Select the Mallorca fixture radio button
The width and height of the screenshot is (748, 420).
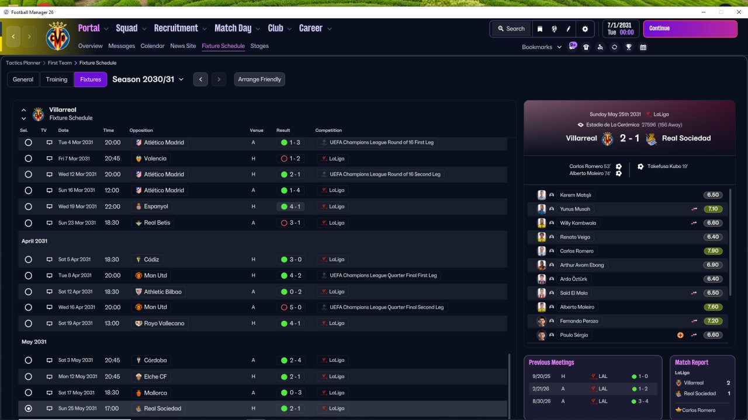click(28, 393)
